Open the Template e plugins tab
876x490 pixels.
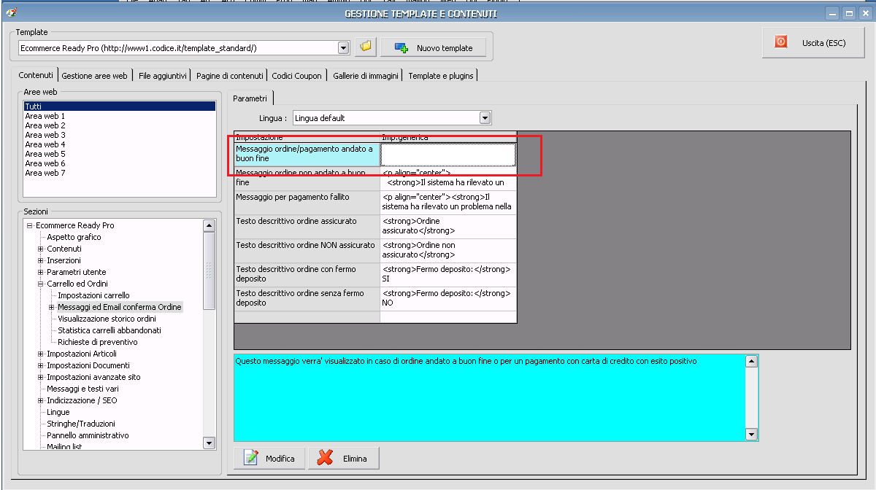pos(441,75)
